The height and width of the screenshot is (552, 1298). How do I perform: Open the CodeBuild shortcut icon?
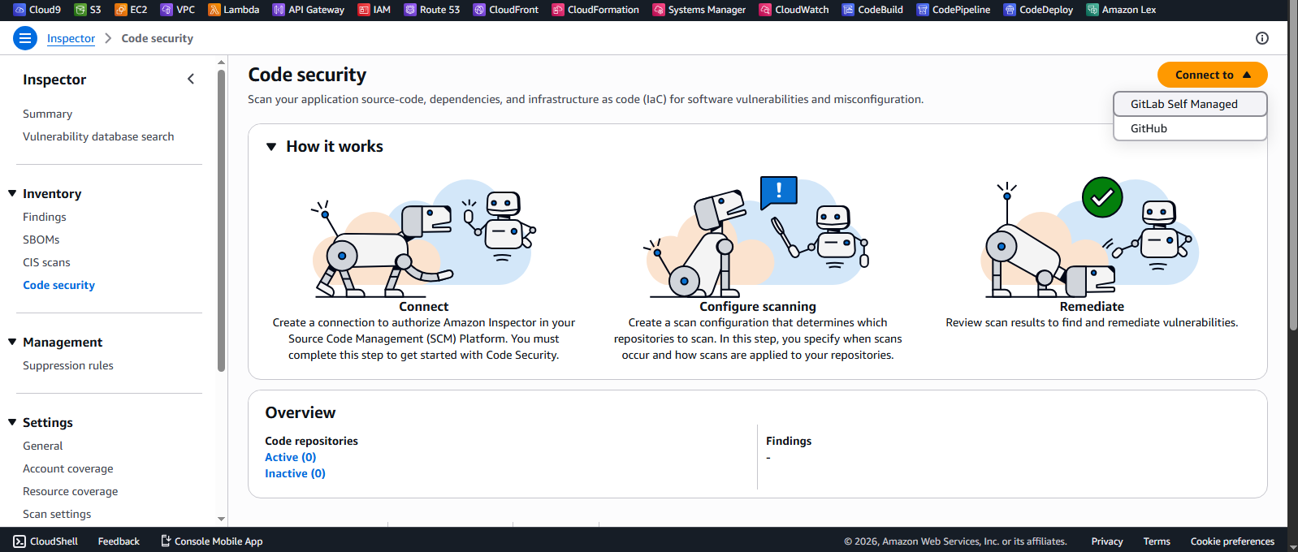click(x=848, y=10)
